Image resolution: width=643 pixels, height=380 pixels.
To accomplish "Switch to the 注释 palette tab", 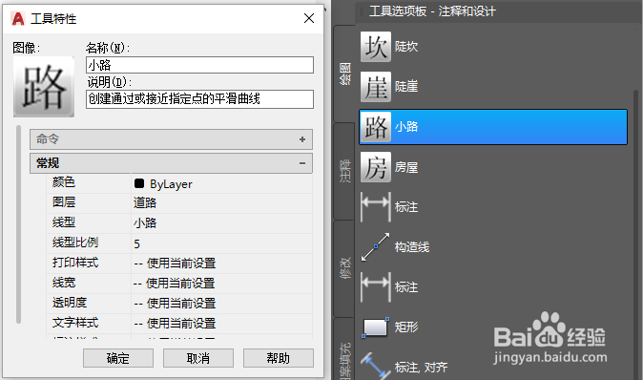I will [x=345, y=171].
